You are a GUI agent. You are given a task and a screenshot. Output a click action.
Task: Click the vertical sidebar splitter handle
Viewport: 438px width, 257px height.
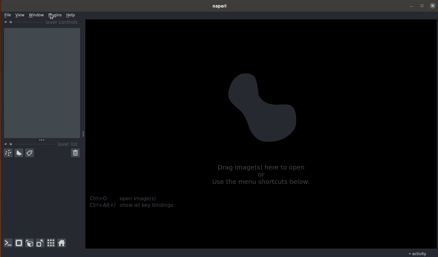(x=83, y=134)
